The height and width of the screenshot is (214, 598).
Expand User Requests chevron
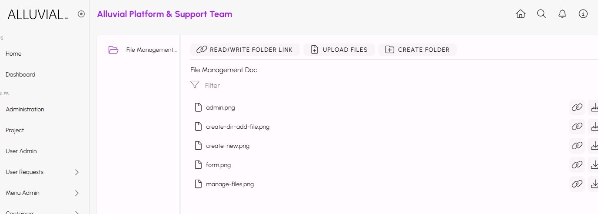click(x=77, y=172)
